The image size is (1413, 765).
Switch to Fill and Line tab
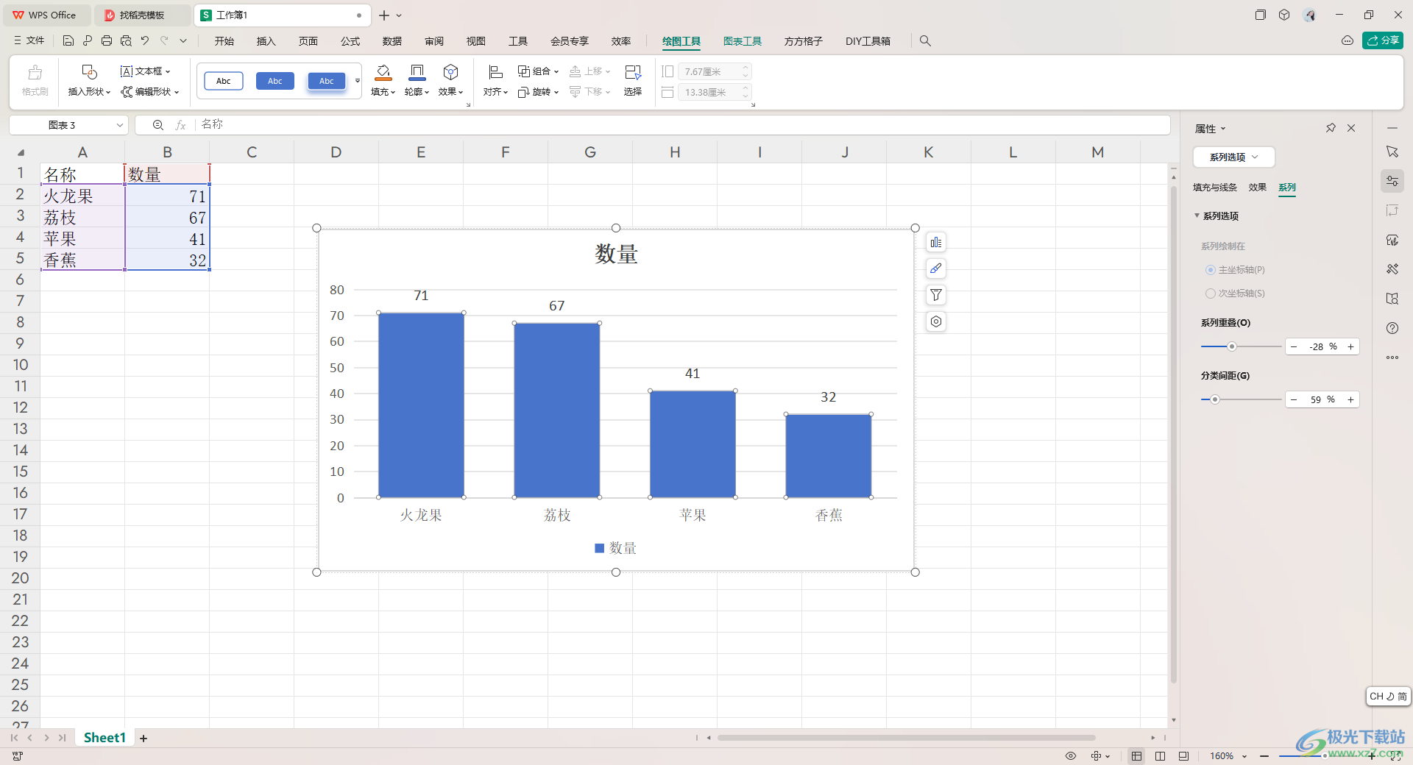(x=1215, y=188)
